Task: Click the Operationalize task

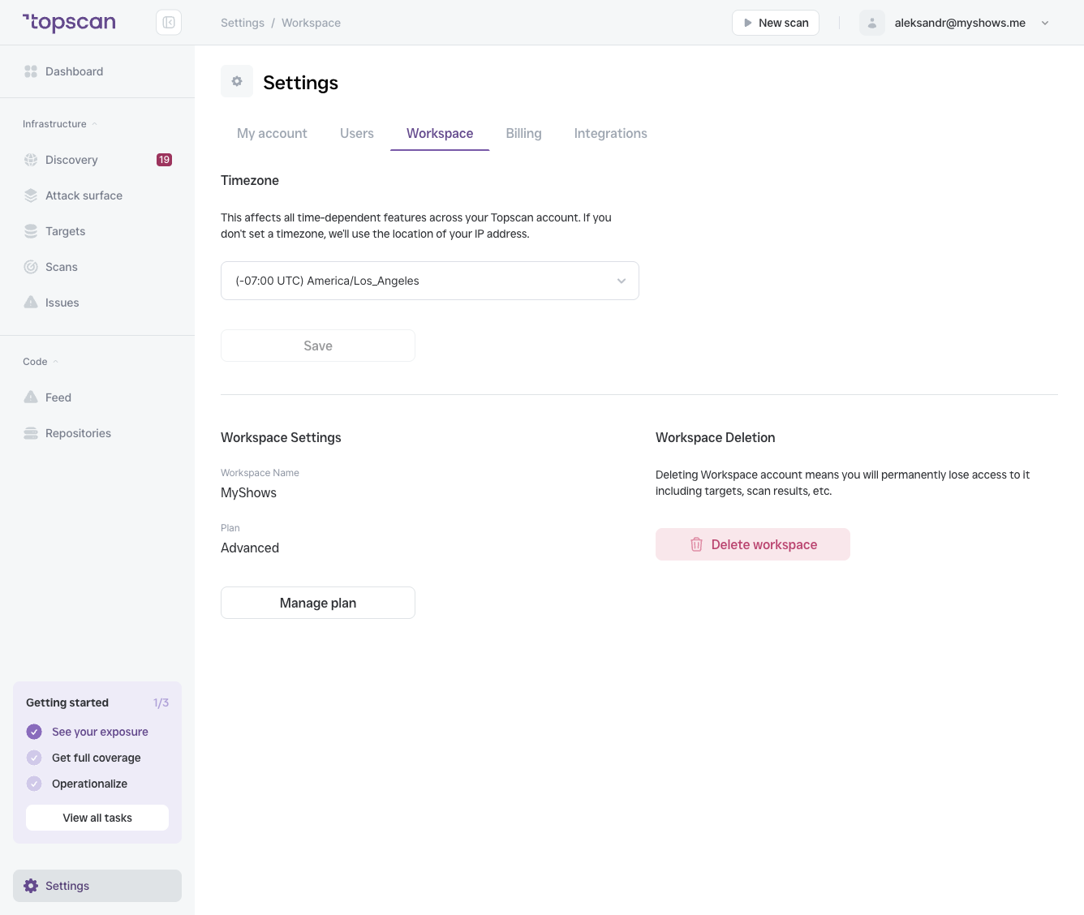Action: coord(89,784)
